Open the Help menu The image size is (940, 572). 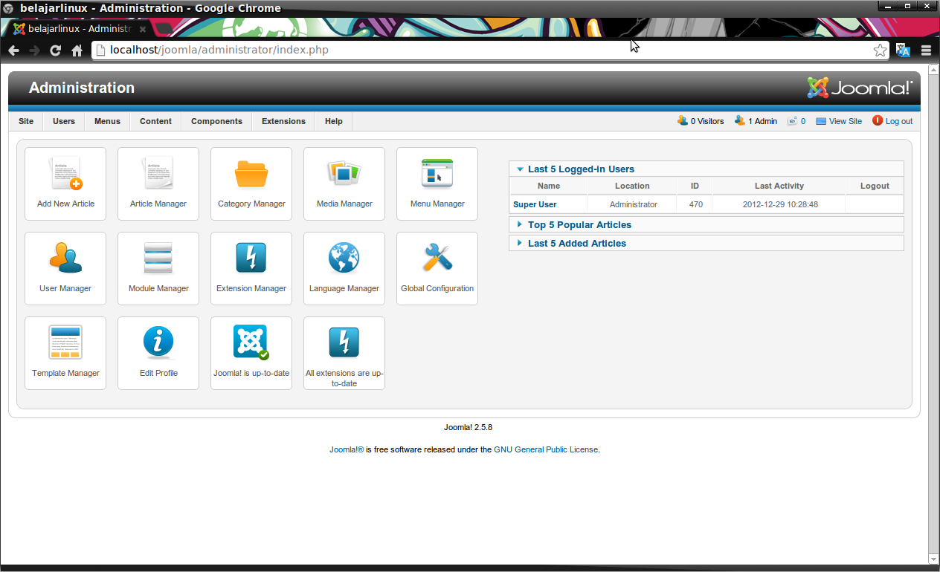point(334,121)
